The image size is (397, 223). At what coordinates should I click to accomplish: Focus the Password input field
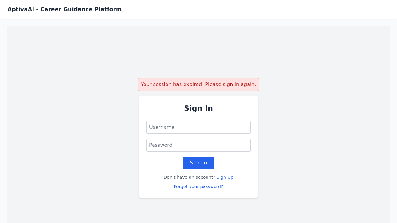(x=198, y=145)
